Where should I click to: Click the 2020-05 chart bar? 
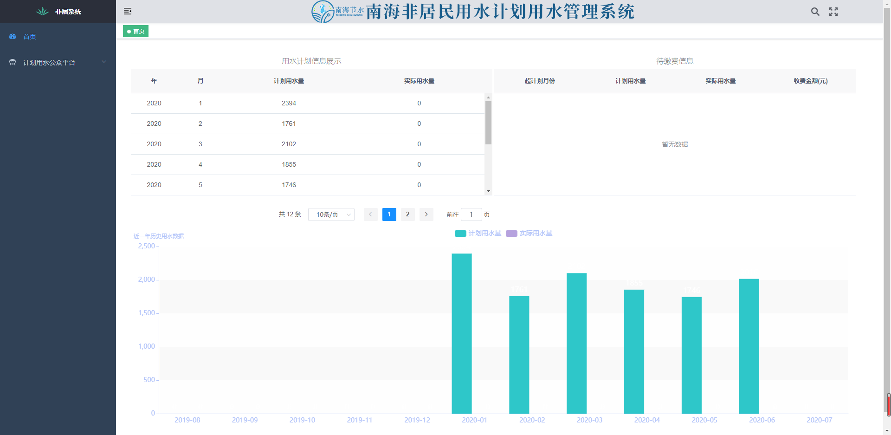click(691, 355)
